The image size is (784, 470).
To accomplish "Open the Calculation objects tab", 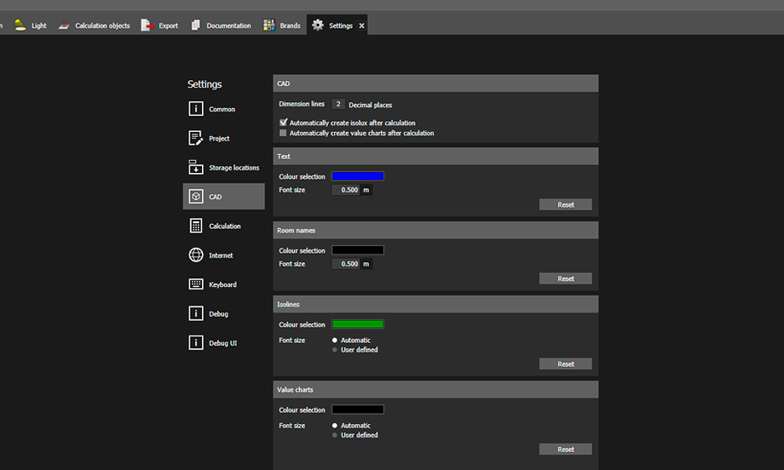I will click(95, 26).
